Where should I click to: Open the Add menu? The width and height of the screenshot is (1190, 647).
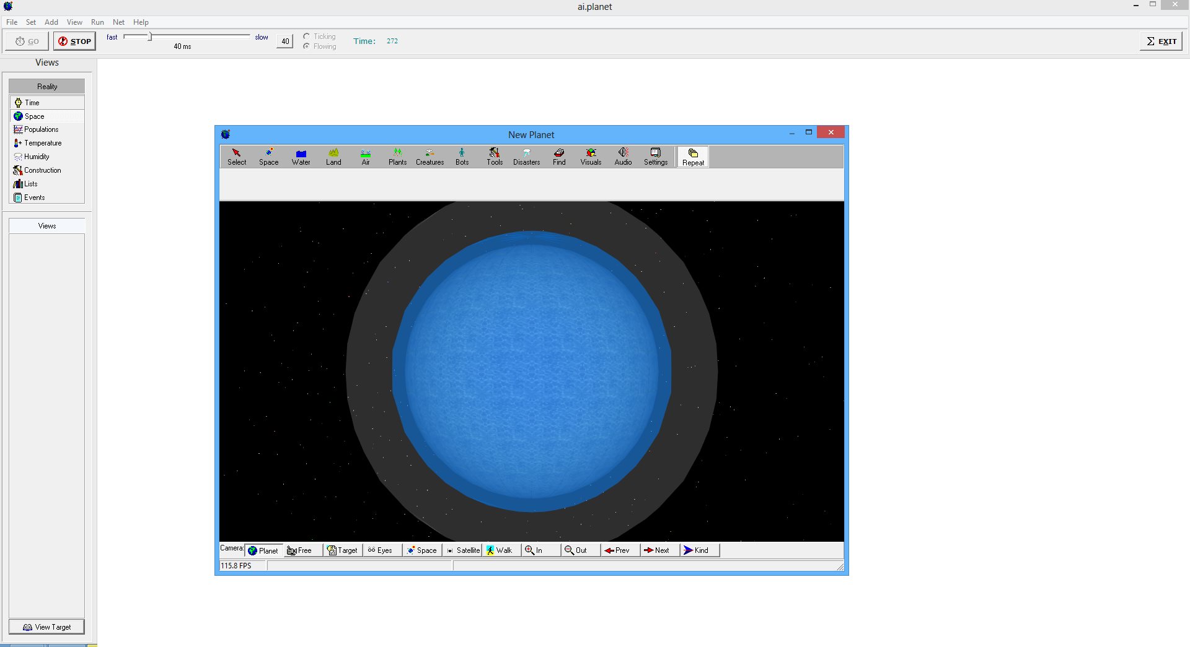click(x=51, y=22)
